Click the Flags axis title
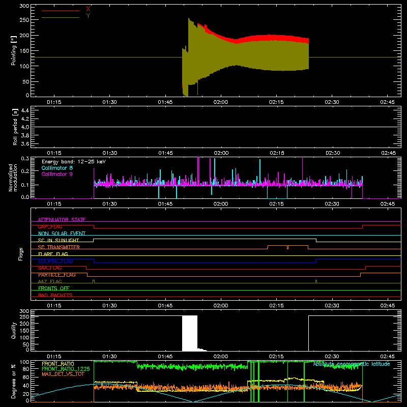The width and height of the screenshot is (407, 407). (x=20, y=254)
